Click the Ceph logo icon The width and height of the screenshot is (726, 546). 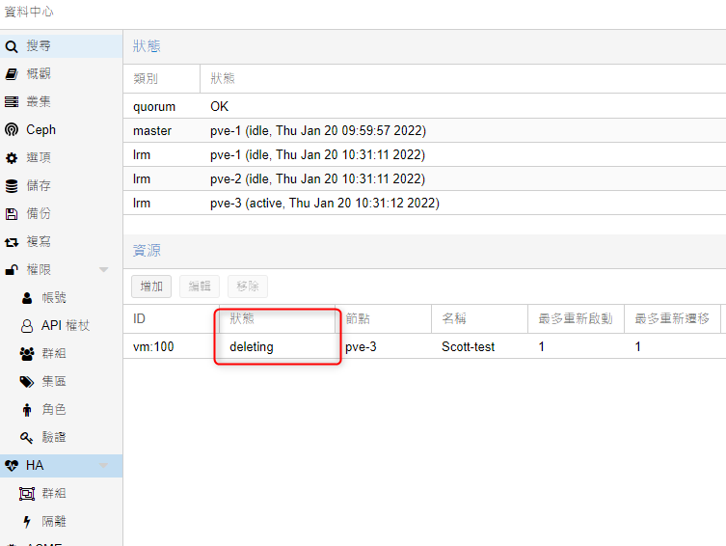coord(12,129)
